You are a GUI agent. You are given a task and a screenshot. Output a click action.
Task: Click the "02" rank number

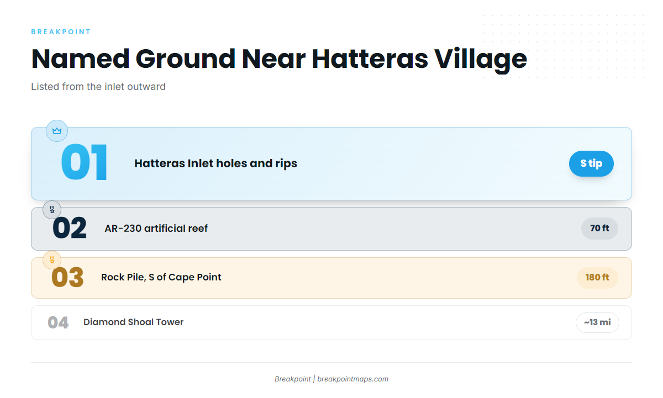point(70,229)
